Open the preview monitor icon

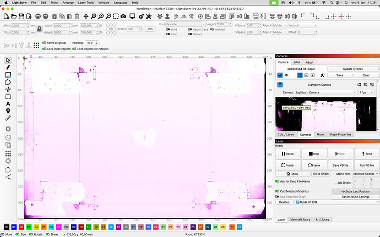click(x=132, y=16)
